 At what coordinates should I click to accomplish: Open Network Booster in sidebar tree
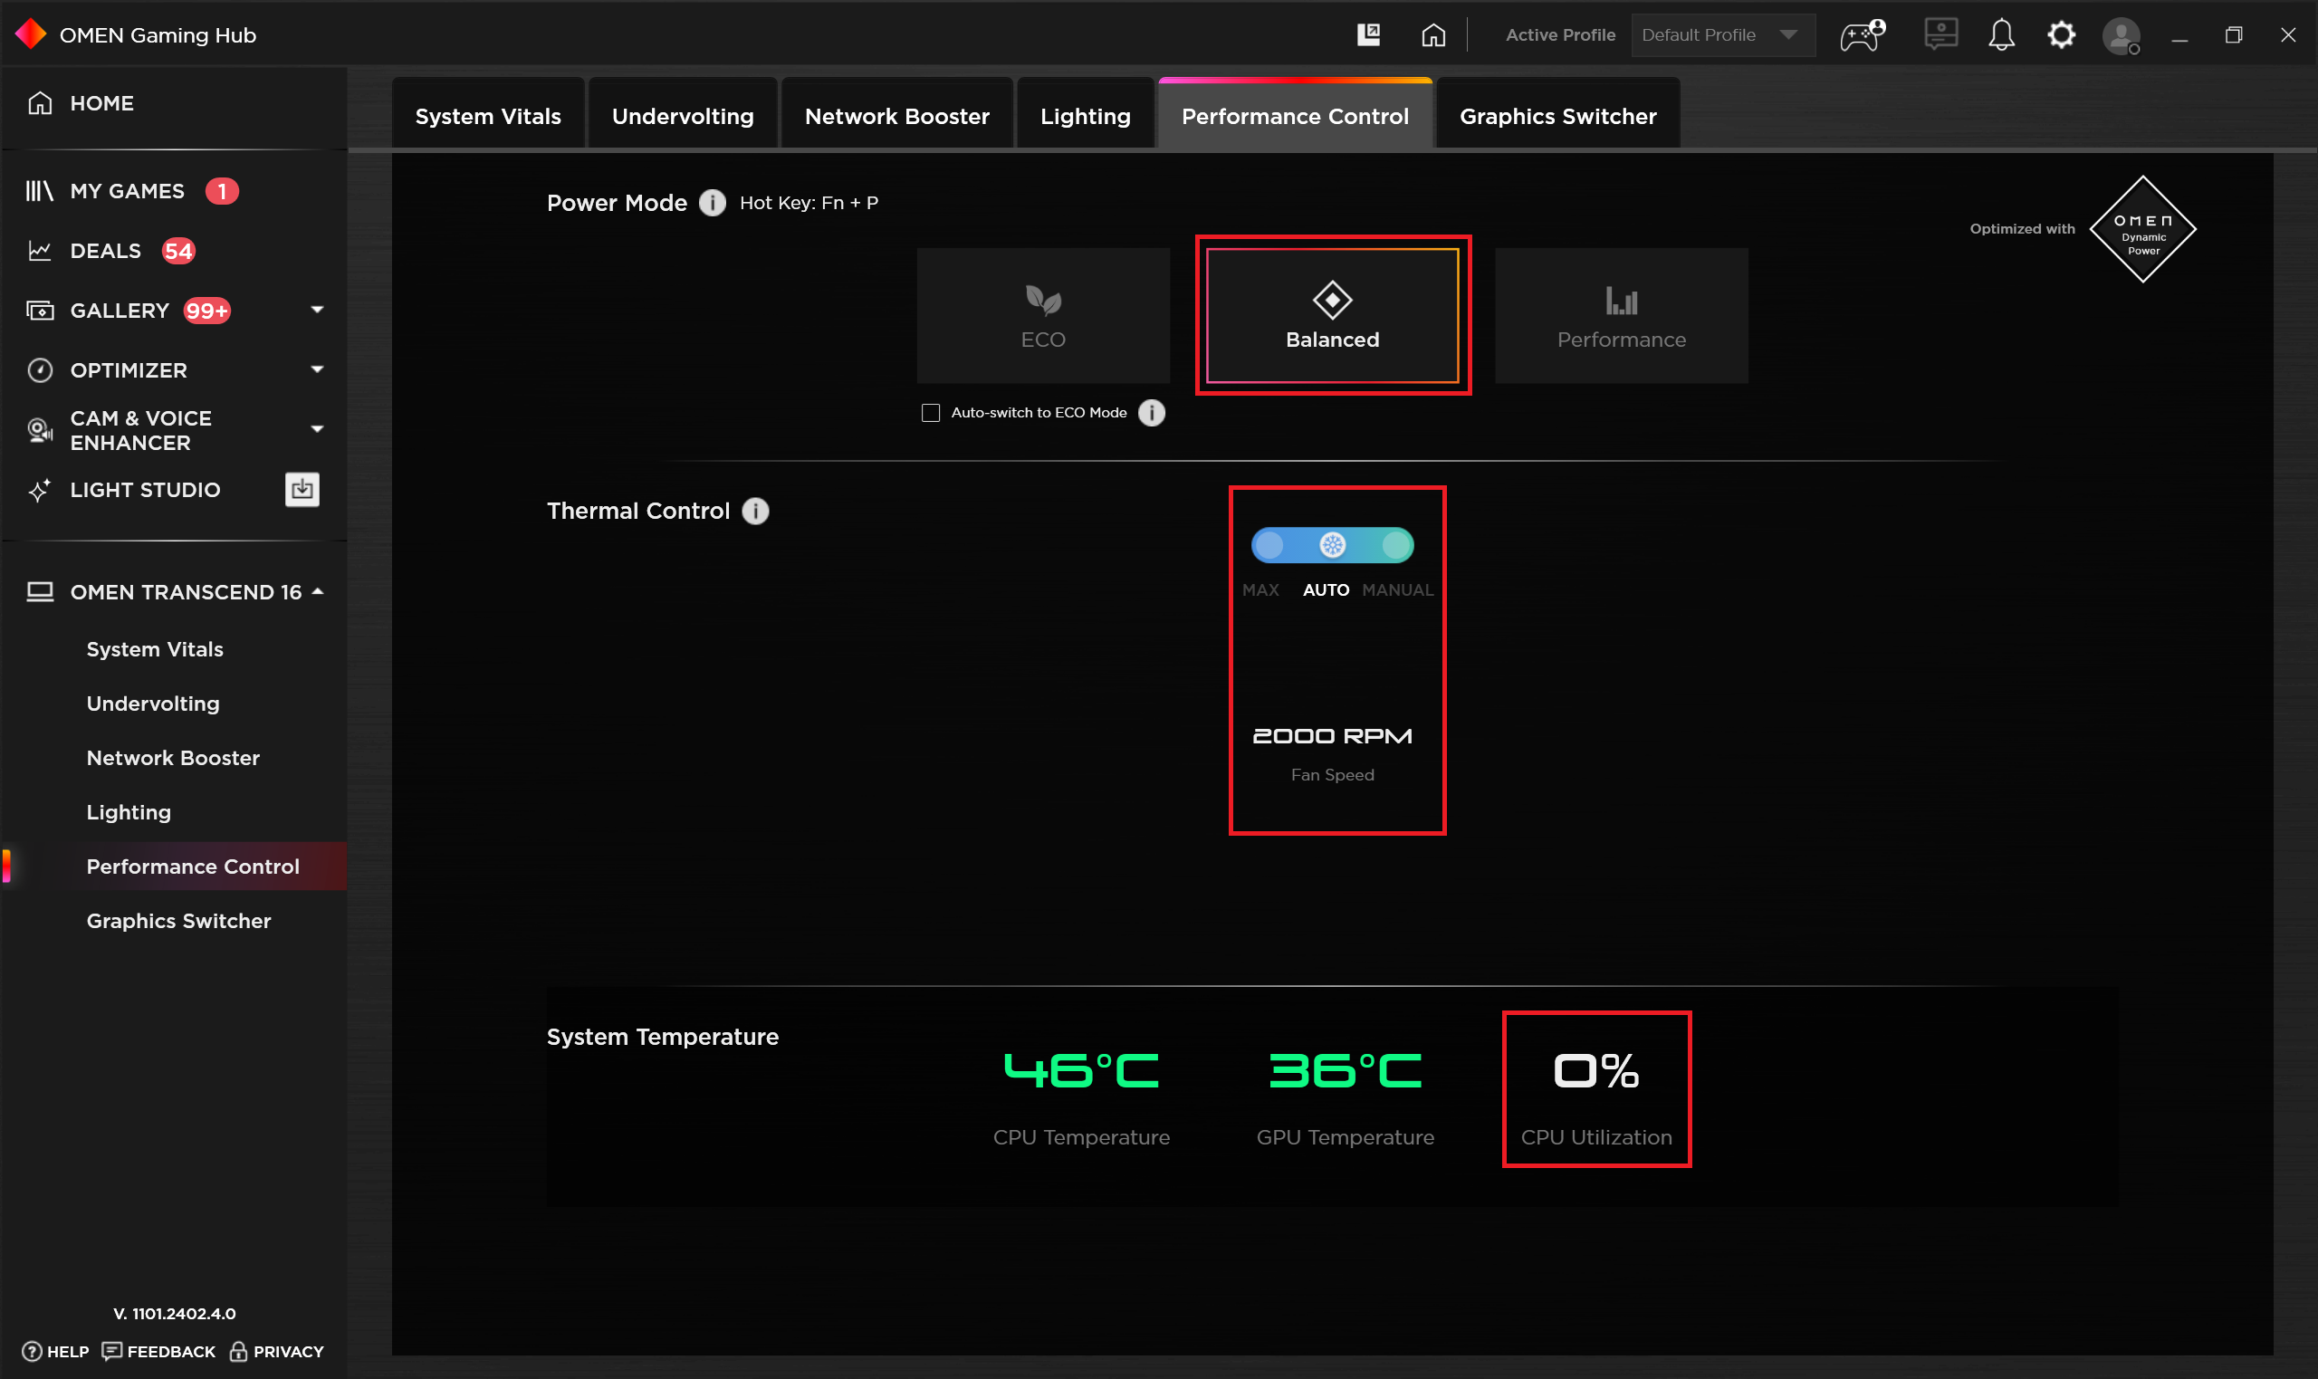click(173, 758)
